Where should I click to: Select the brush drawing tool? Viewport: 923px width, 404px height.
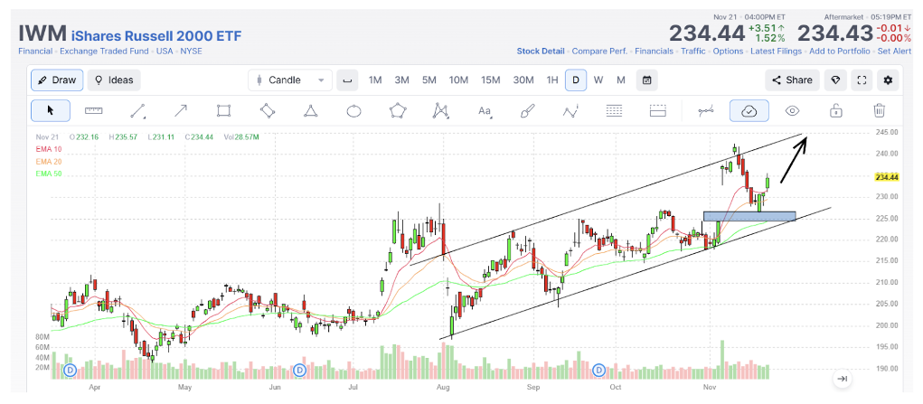(528, 111)
